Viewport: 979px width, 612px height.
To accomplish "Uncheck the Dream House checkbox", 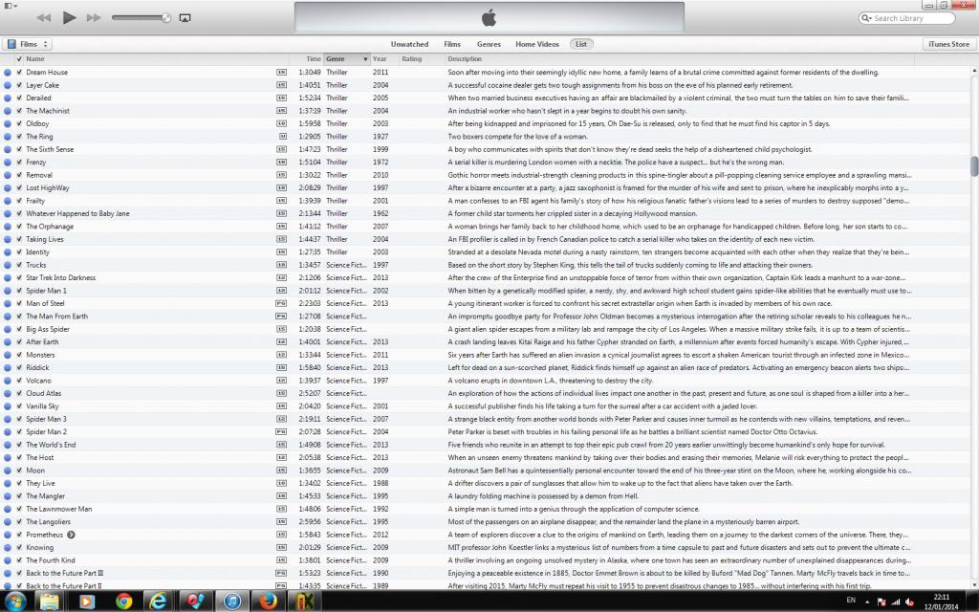I will (19, 72).
